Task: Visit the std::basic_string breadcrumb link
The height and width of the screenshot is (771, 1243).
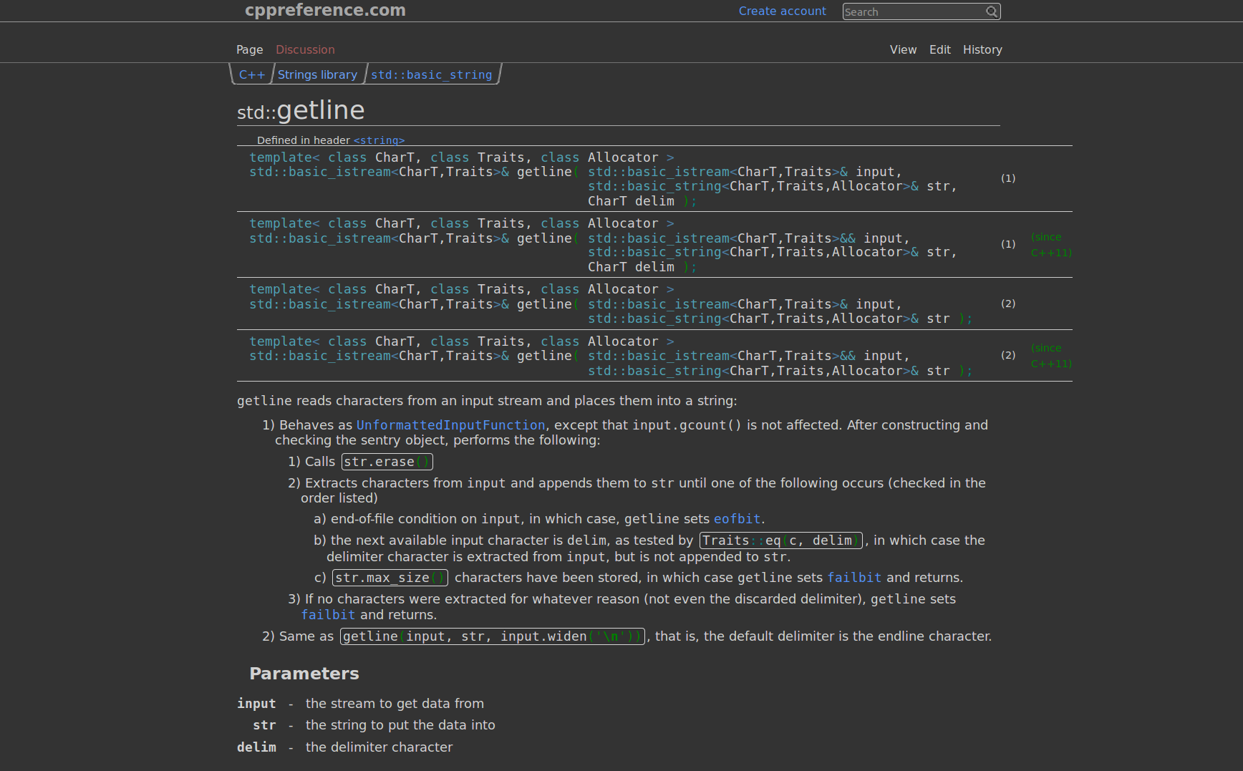Action: point(431,74)
